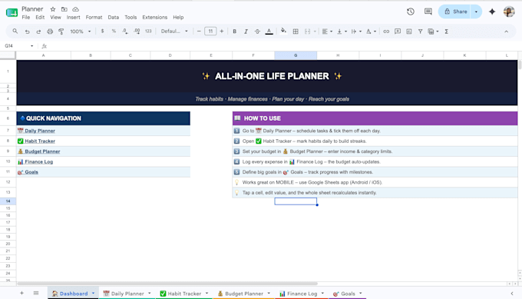Open horizontal align dropdown
The width and height of the screenshot is (522, 299).
[x=327, y=32]
